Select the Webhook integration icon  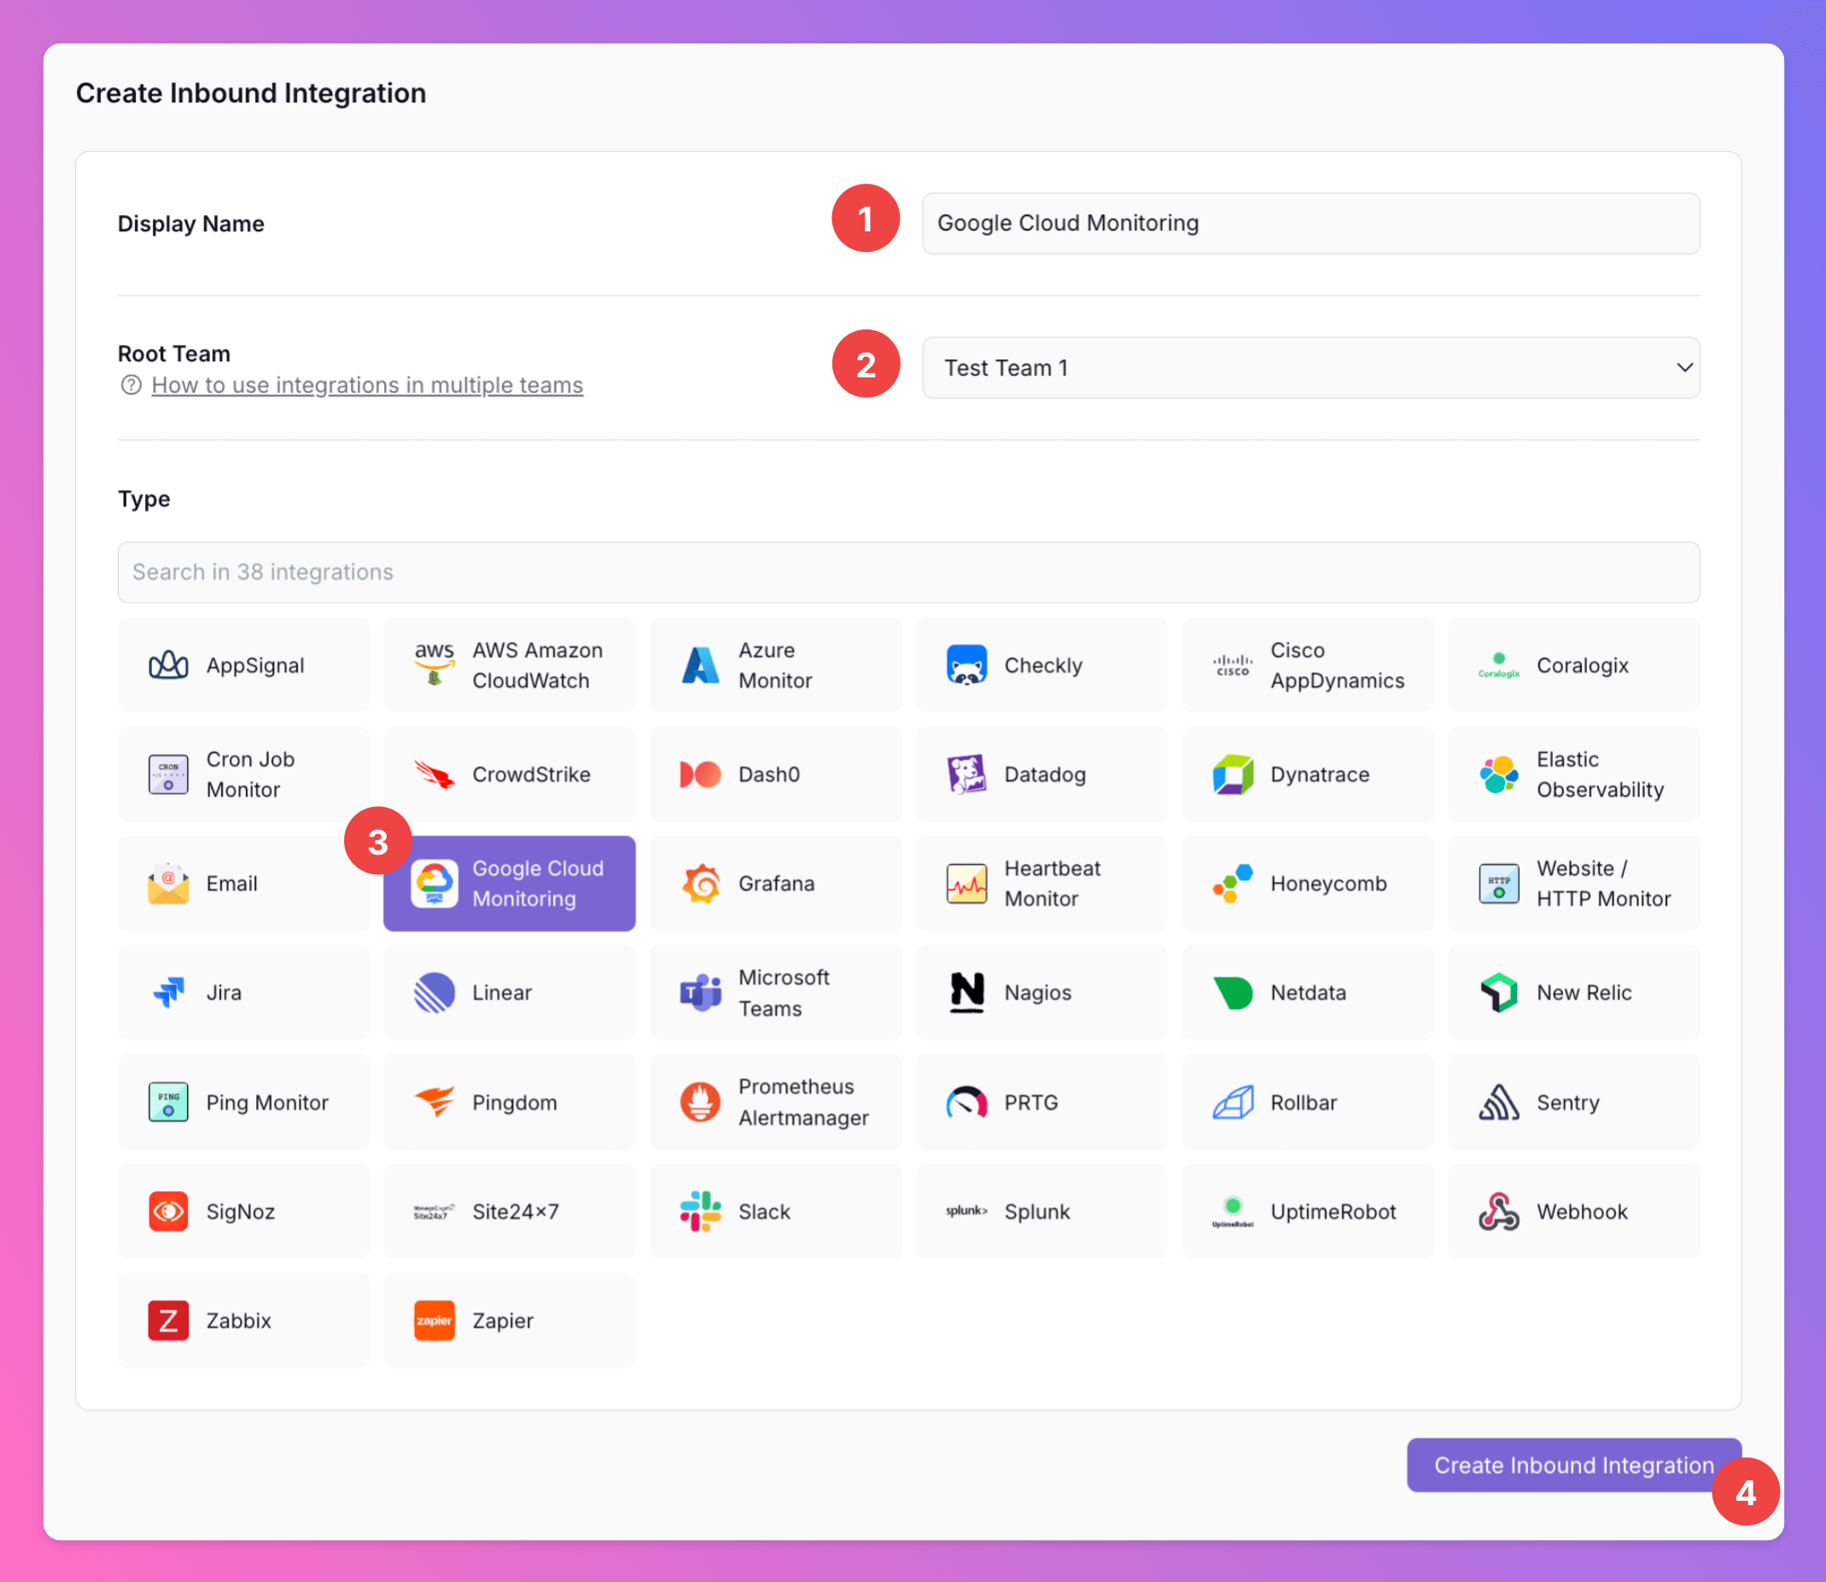pos(1498,1211)
